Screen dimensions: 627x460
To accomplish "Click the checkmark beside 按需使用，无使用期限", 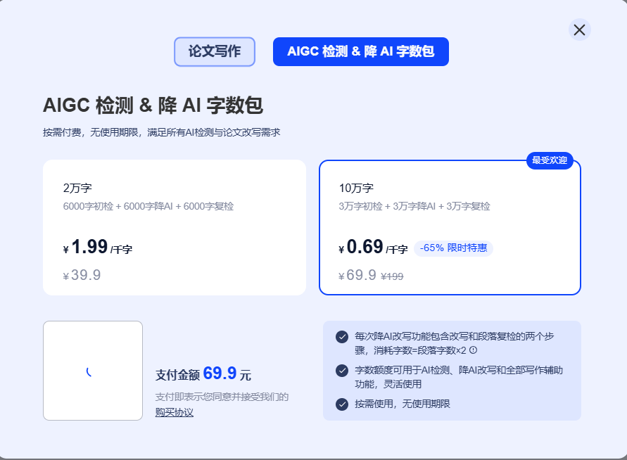I will (341, 404).
